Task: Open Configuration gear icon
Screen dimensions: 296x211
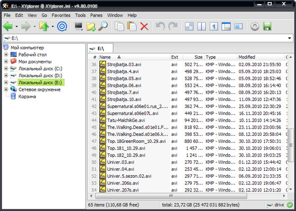Action: point(255,26)
